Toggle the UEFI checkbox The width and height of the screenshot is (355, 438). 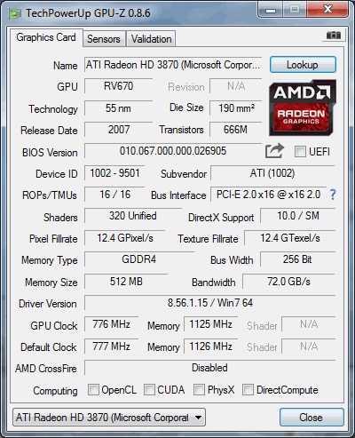coord(300,152)
